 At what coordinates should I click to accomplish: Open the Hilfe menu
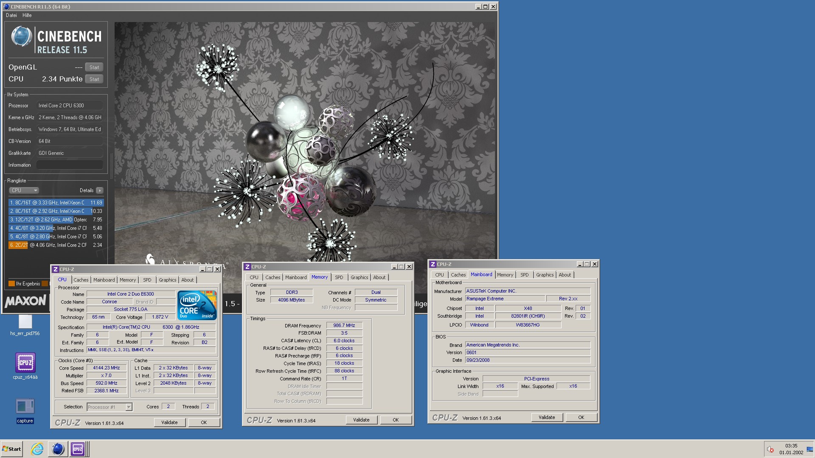click(x=27, y=15)
